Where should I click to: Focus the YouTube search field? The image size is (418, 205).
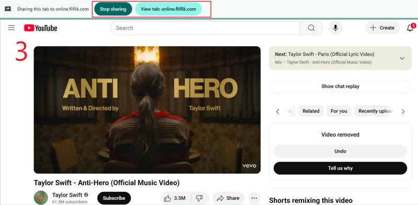205,28
